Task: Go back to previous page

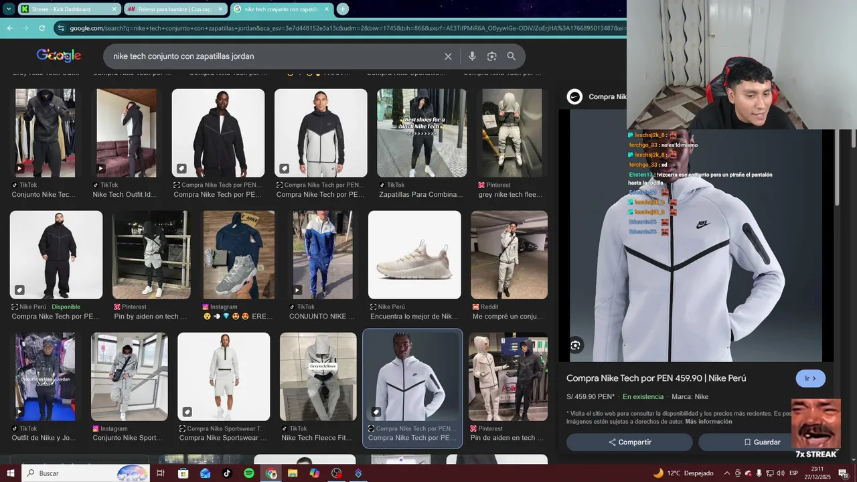Action: pos(9,28)
